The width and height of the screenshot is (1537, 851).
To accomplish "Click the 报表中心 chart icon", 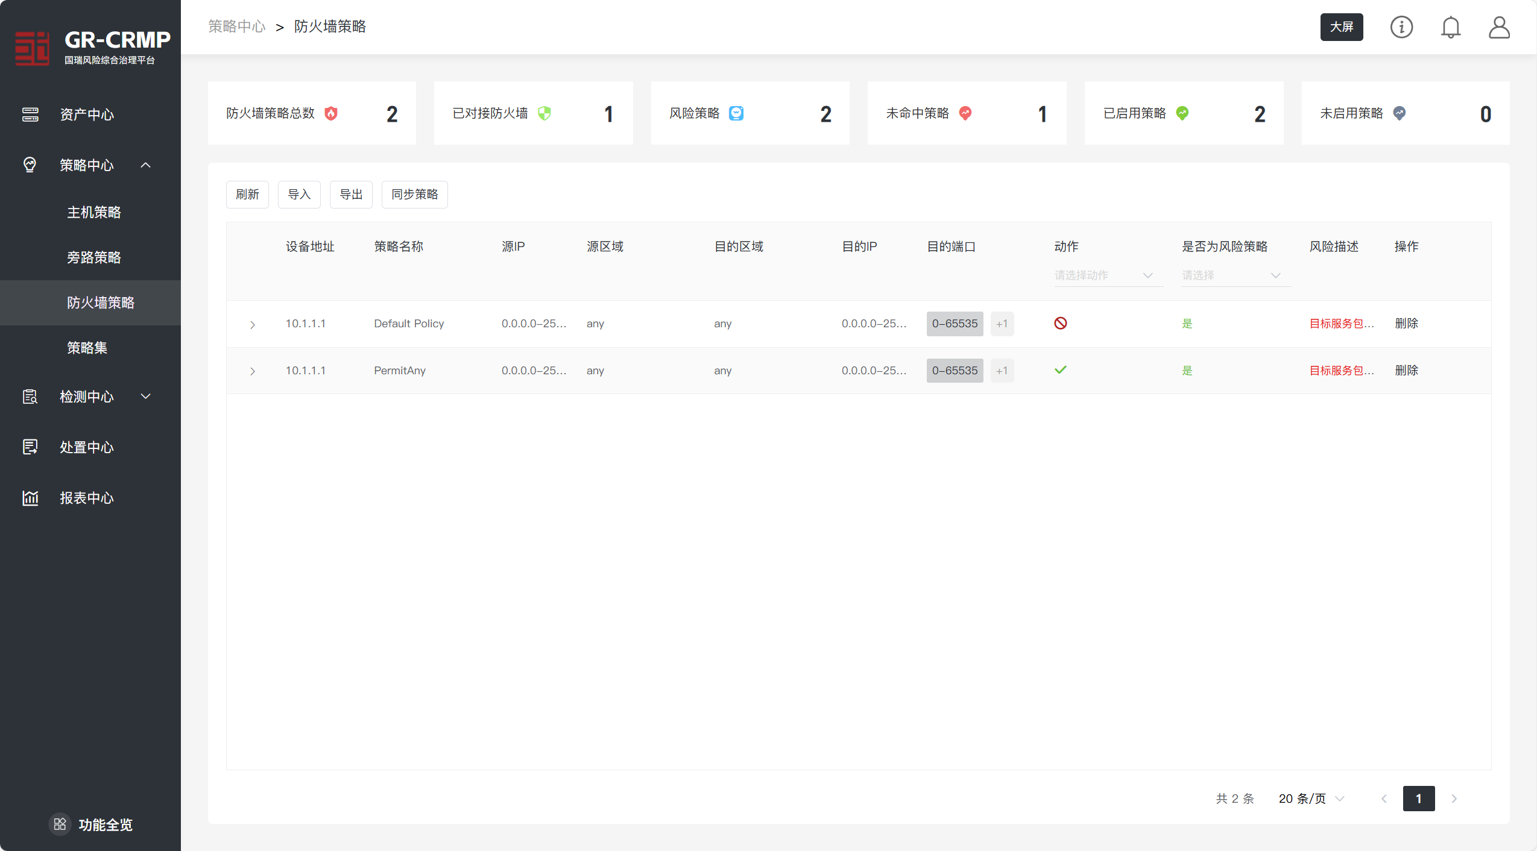I will point(30,498).
